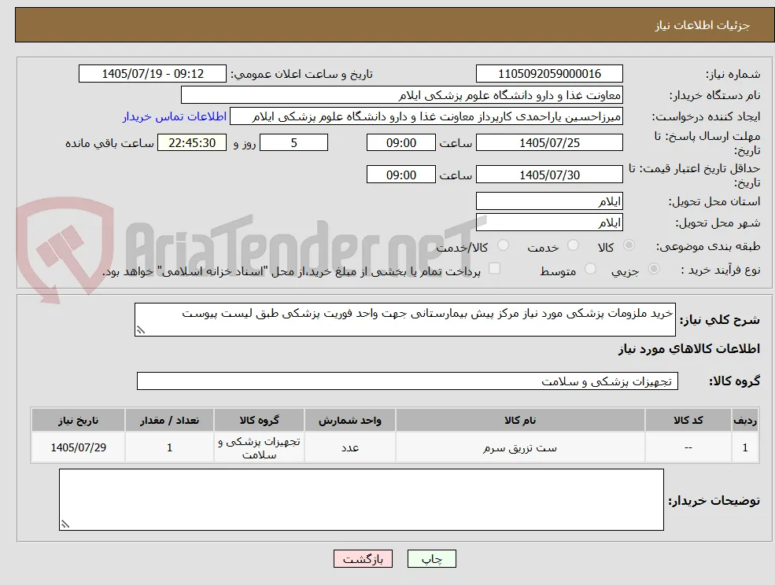
Task: Click the delivery province field ایلام
Action: [x=549, y=201]
